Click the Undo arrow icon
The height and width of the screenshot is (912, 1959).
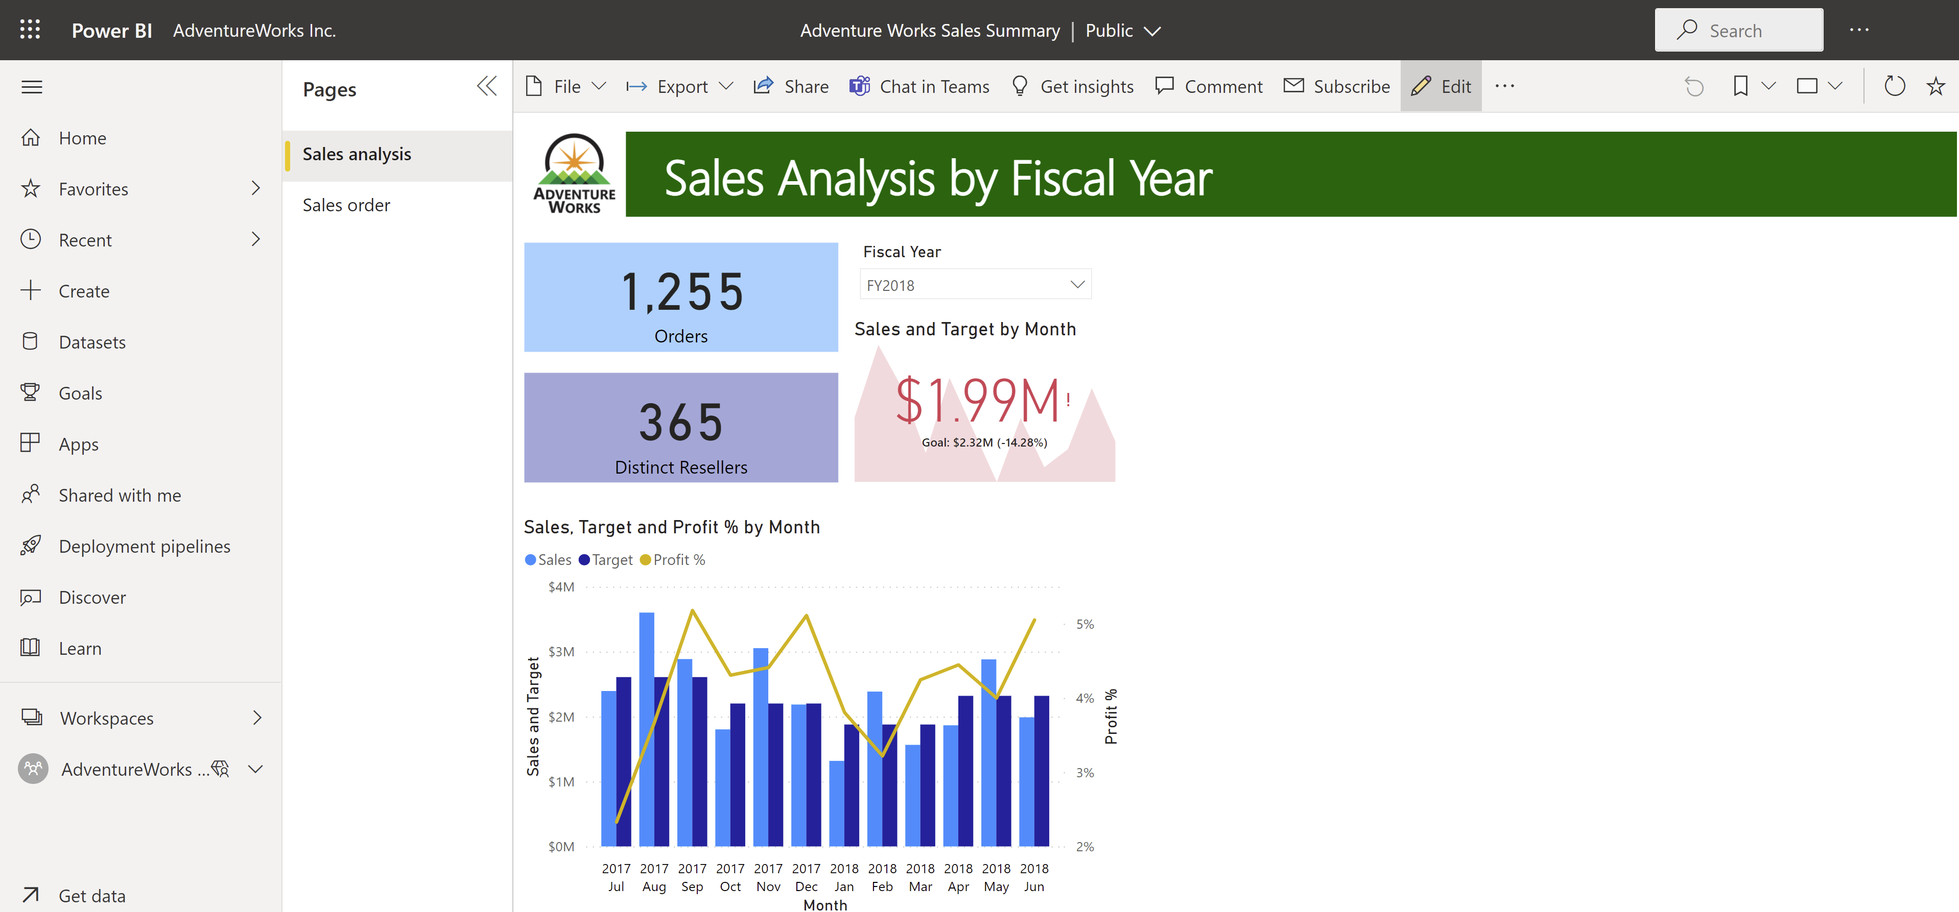coord(1693,85)
